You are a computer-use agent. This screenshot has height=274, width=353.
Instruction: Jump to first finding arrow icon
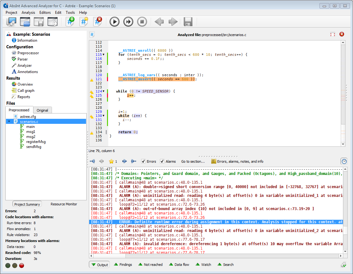(x=92, y=161)
